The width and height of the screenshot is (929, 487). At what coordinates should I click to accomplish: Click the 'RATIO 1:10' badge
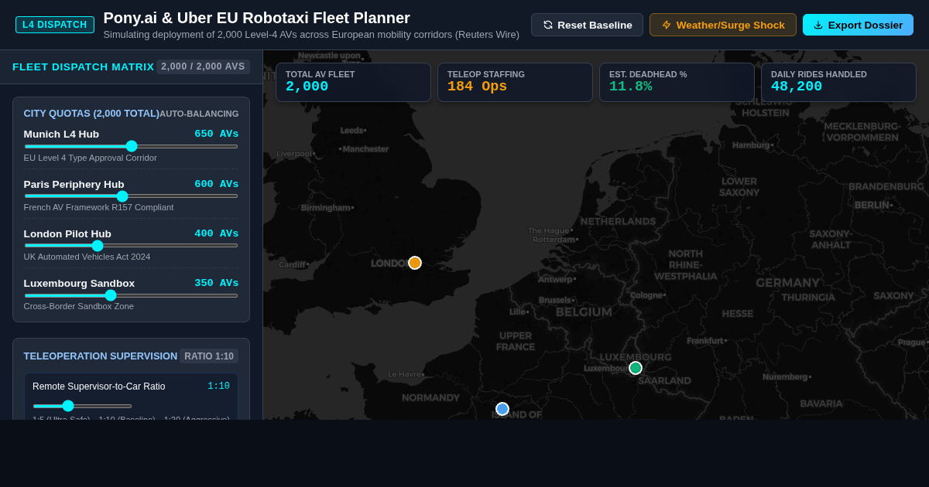click(x=209, y=356)
